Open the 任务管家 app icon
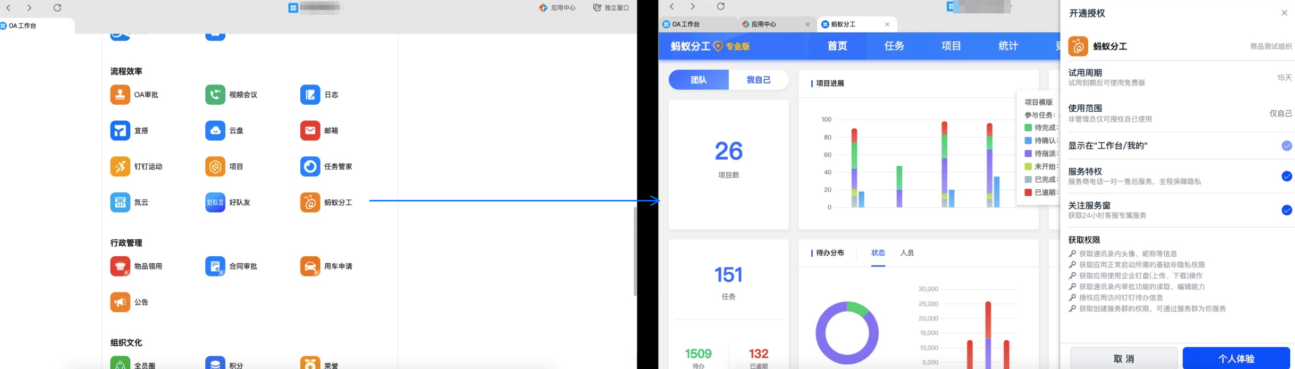 (x=310, y=166)
